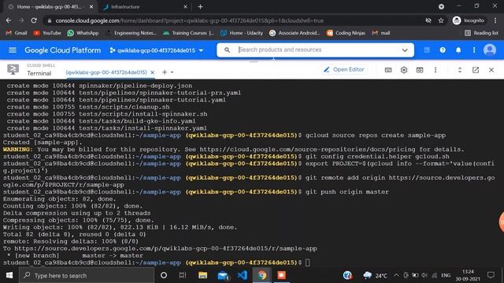Open Visual Studio Code from taskbar
This screenshot has height=283, width=504.
click(x=242, y=275)
